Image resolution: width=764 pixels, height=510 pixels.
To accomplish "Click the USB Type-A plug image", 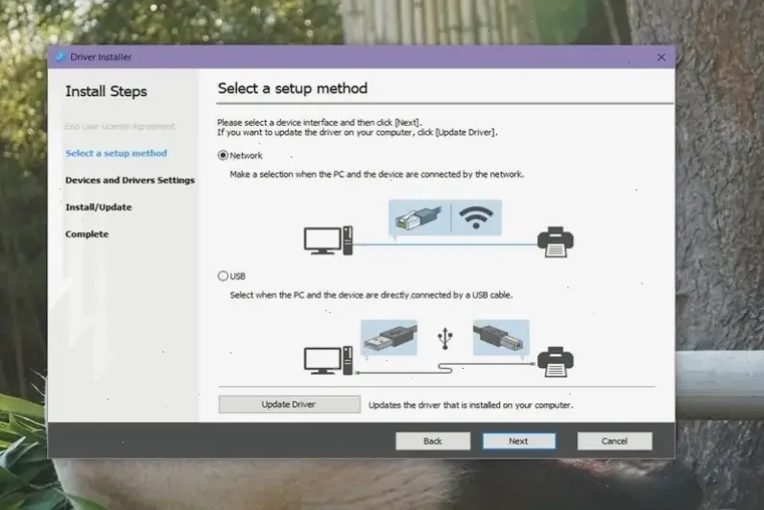I will click(x=390, y=337).
